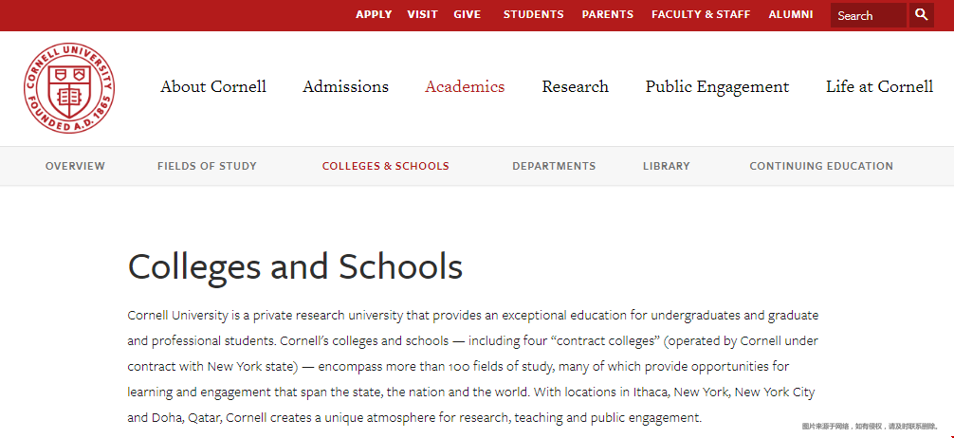Click the Cornell University seal logo

tap(68, 88)
